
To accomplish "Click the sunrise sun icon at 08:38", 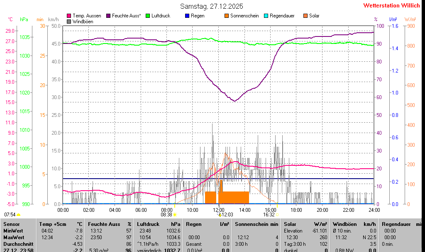I will point(175,215).
